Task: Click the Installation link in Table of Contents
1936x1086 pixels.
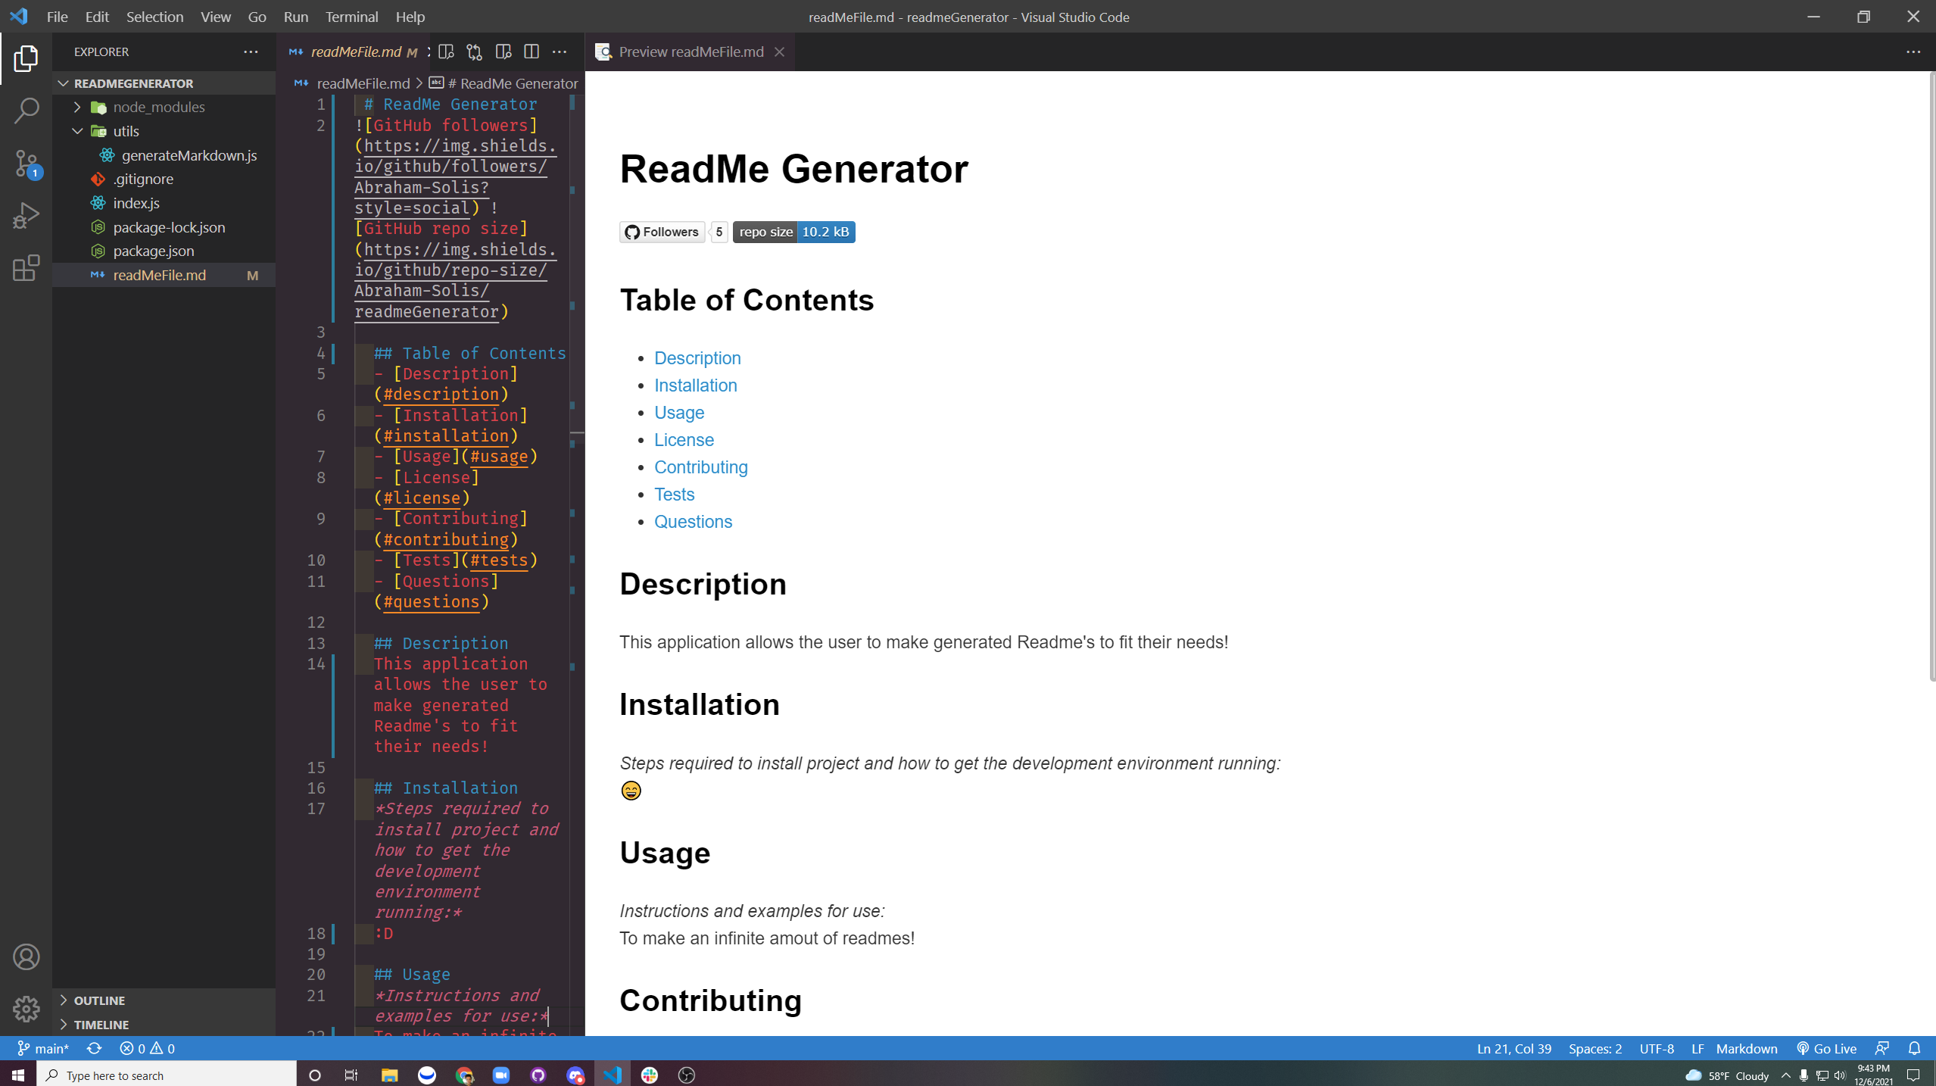Action: [x=695, y=385]
